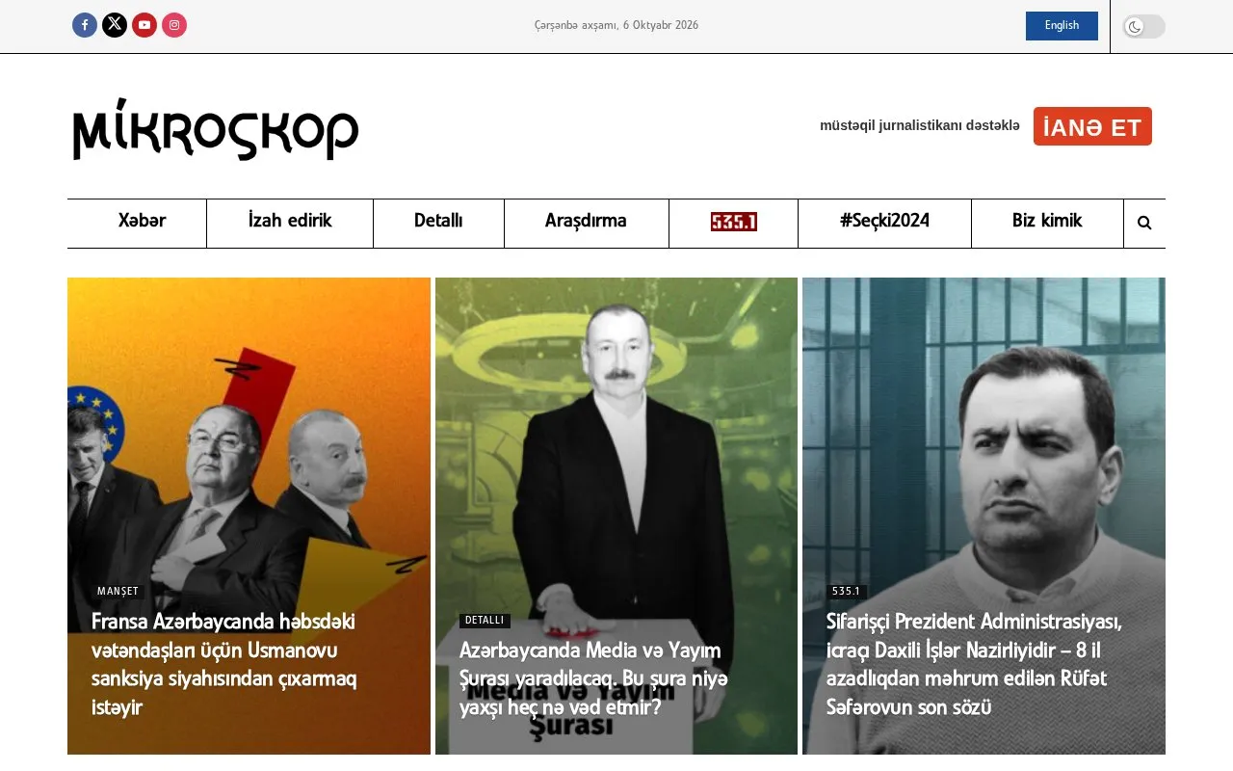Open the Detallı menu item

pyautogui.click(x=438, y=221)
